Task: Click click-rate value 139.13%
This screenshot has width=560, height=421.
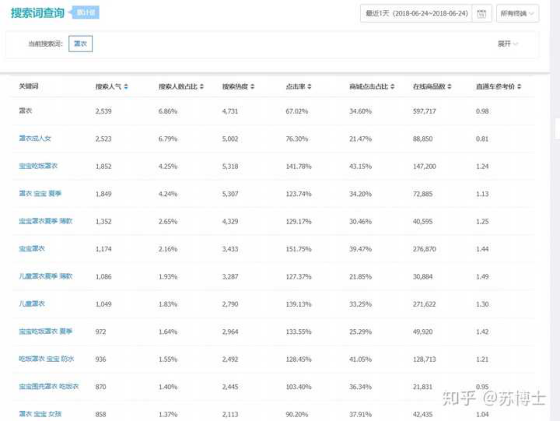Action: point(299,304)
